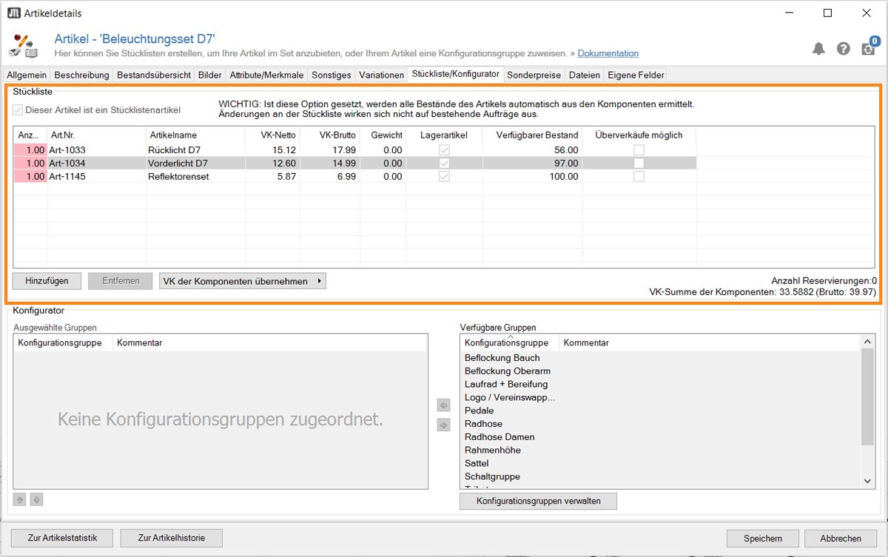Click the Abbrechen button
Viewport: 888px width, 557px height.
tap(841, 539)
